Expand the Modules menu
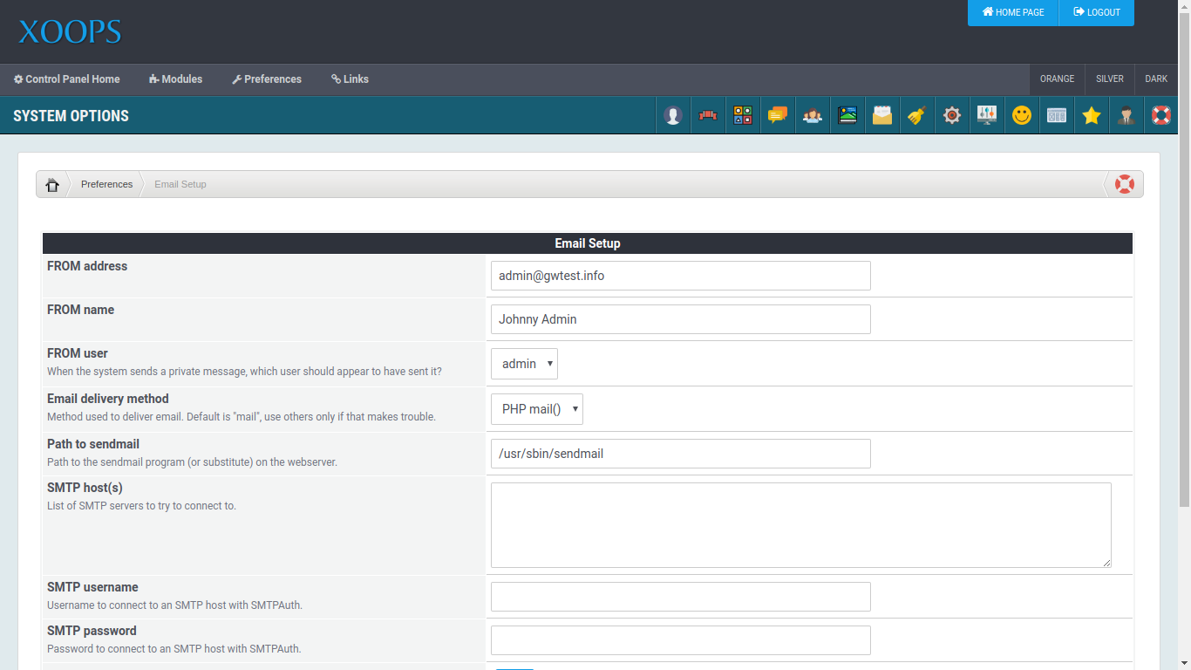The image size is (1191, 670). click(175, 79)
